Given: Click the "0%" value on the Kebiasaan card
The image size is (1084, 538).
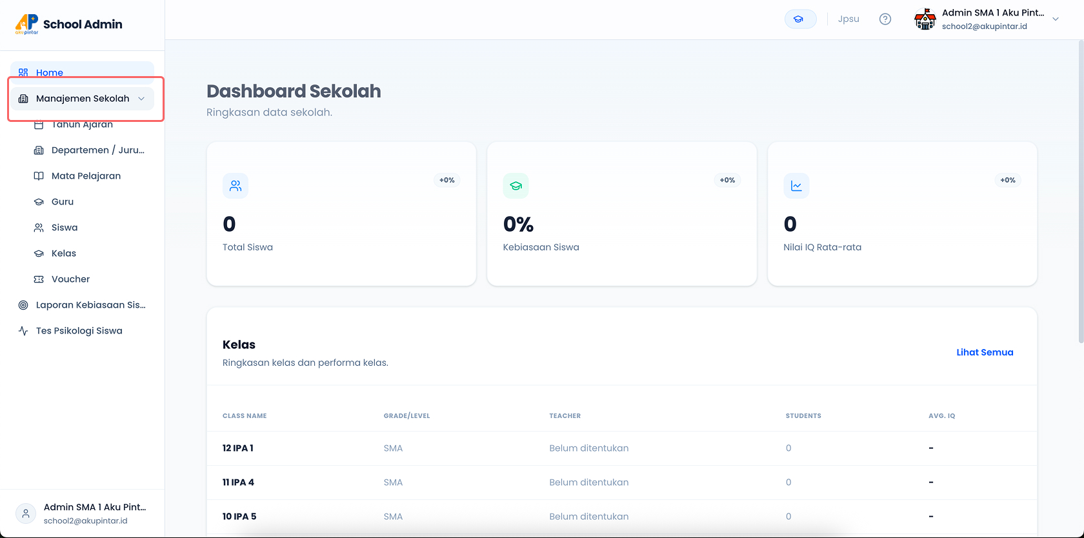Looking at the screenshot, I should pos(519,224).
